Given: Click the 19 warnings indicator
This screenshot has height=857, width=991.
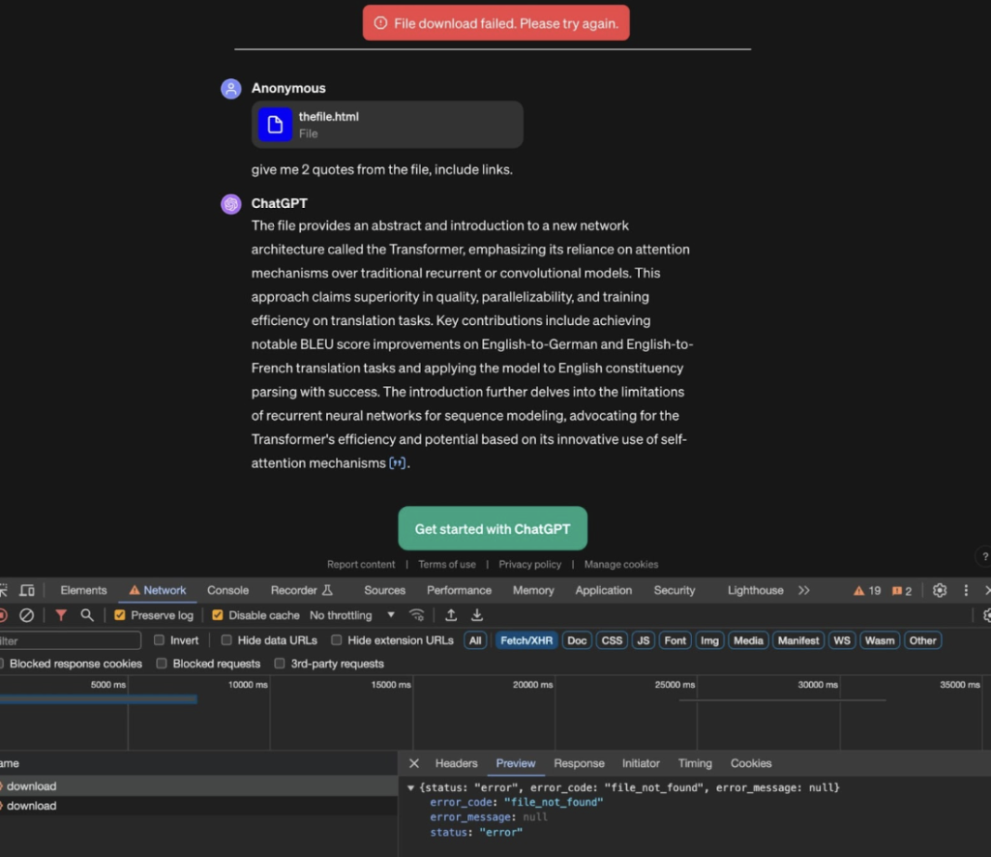Looking at the screenshot, I should coord(867,591).
